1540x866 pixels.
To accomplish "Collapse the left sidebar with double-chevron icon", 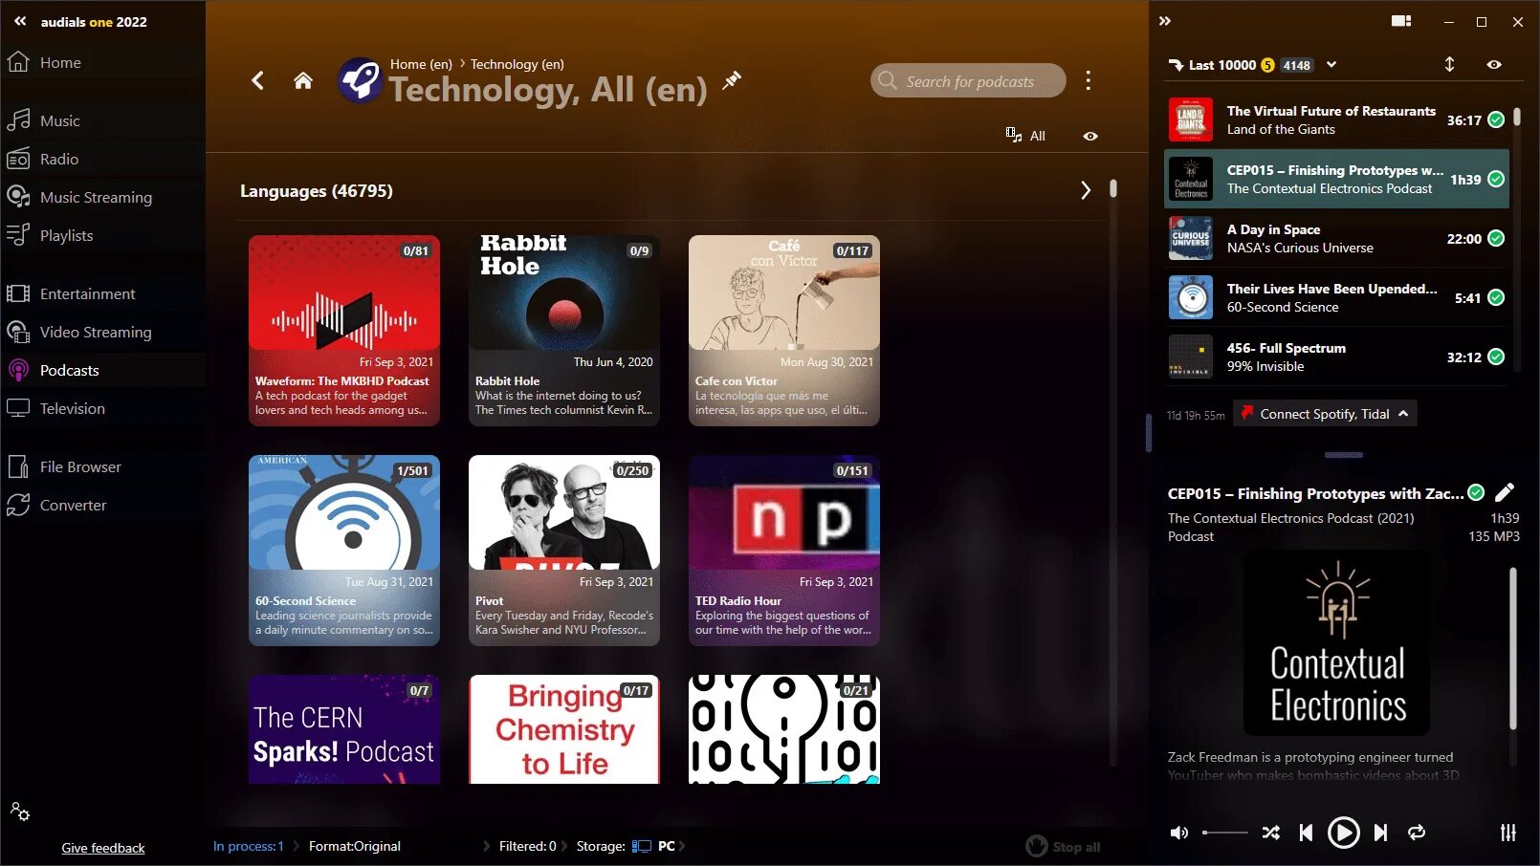I will tap(20, 21).
